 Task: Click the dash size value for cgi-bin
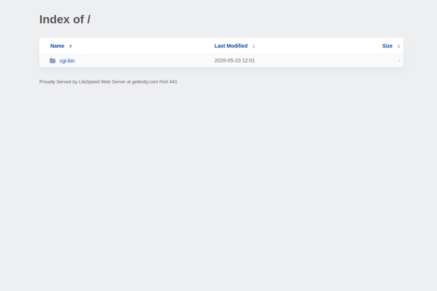tap(399, 61)
